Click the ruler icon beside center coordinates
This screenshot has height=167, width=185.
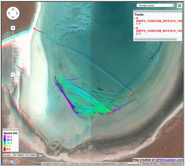(40, 155)
